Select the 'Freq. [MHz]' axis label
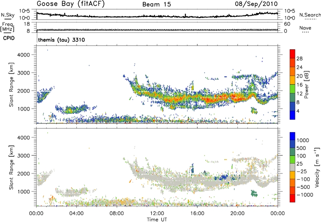 pos(8,27)
